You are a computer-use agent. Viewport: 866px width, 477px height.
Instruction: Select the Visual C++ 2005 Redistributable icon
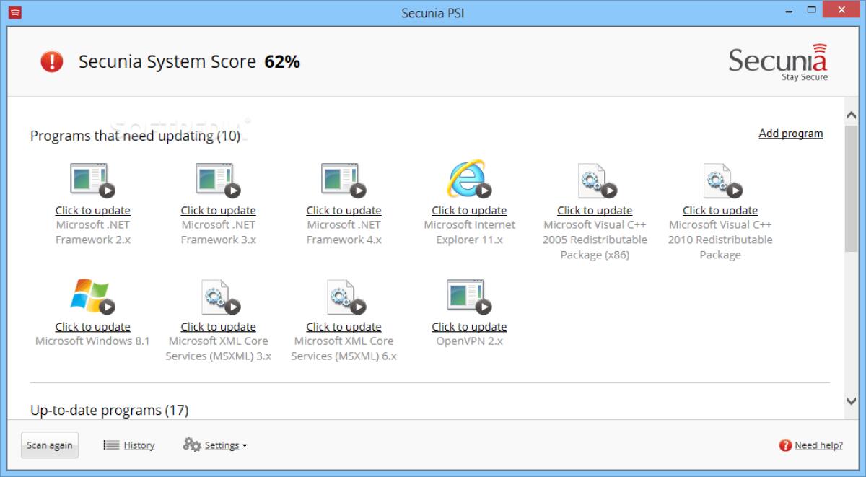593,180
